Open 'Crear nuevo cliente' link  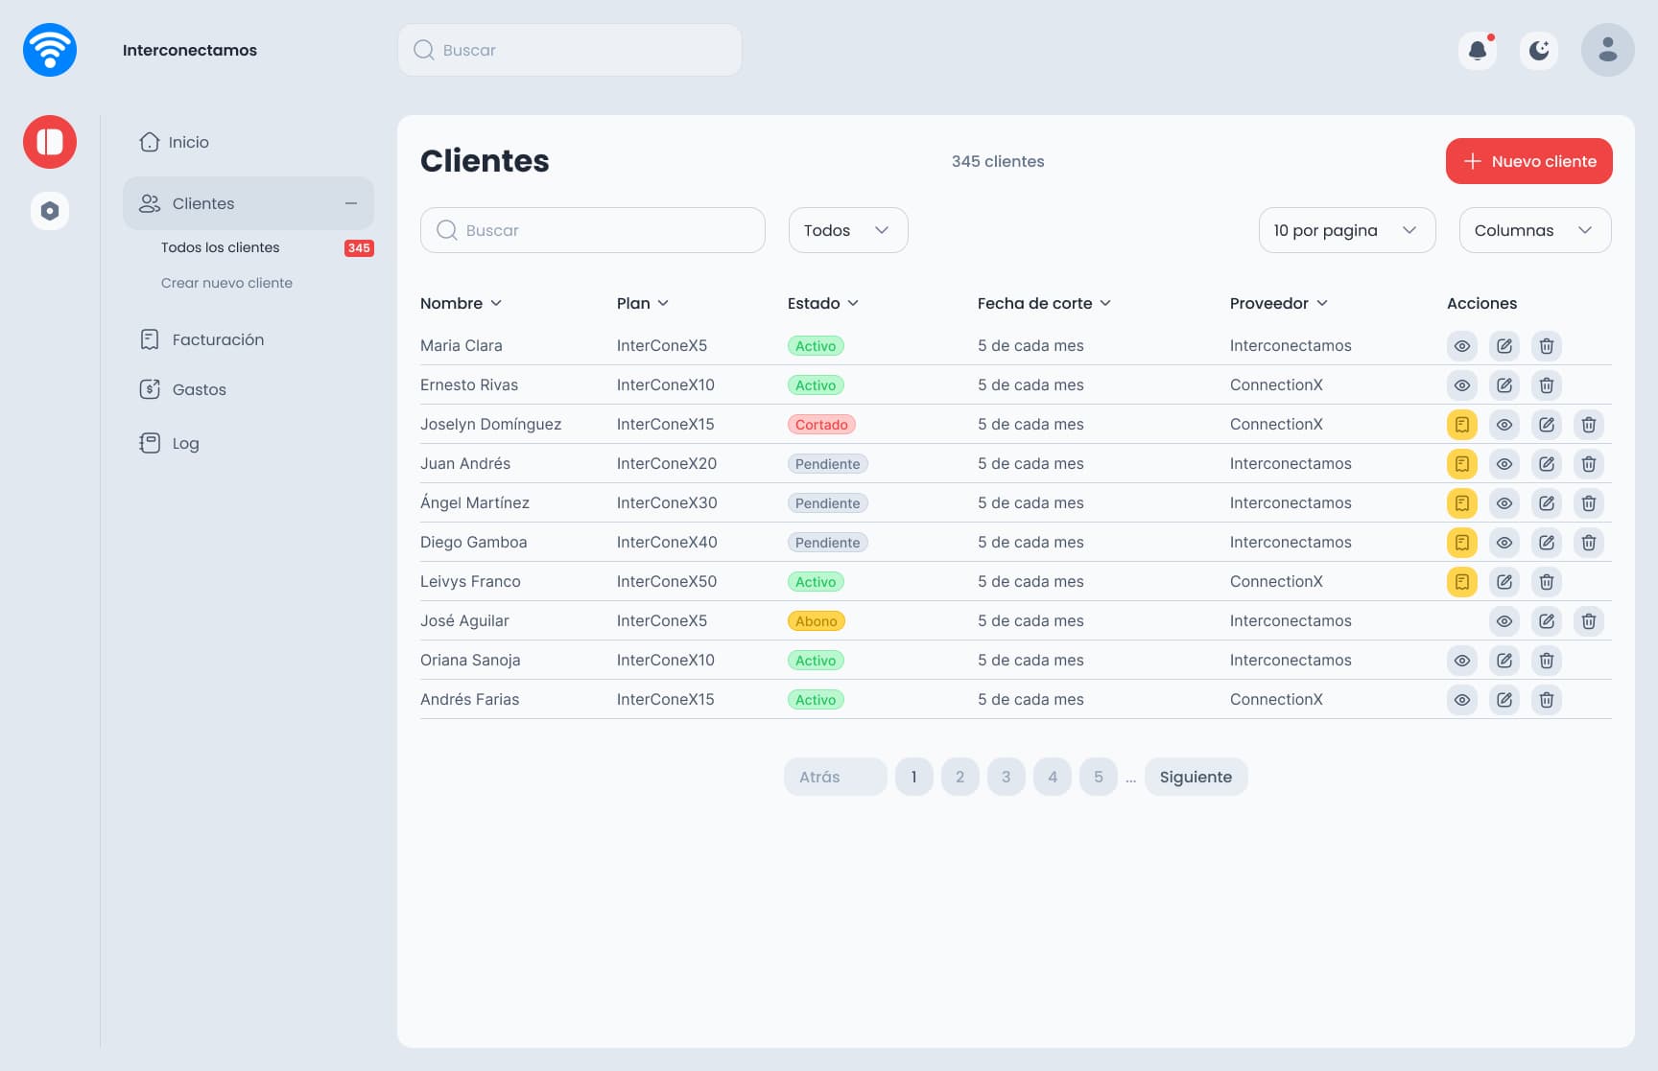click(x=226, y=282)
